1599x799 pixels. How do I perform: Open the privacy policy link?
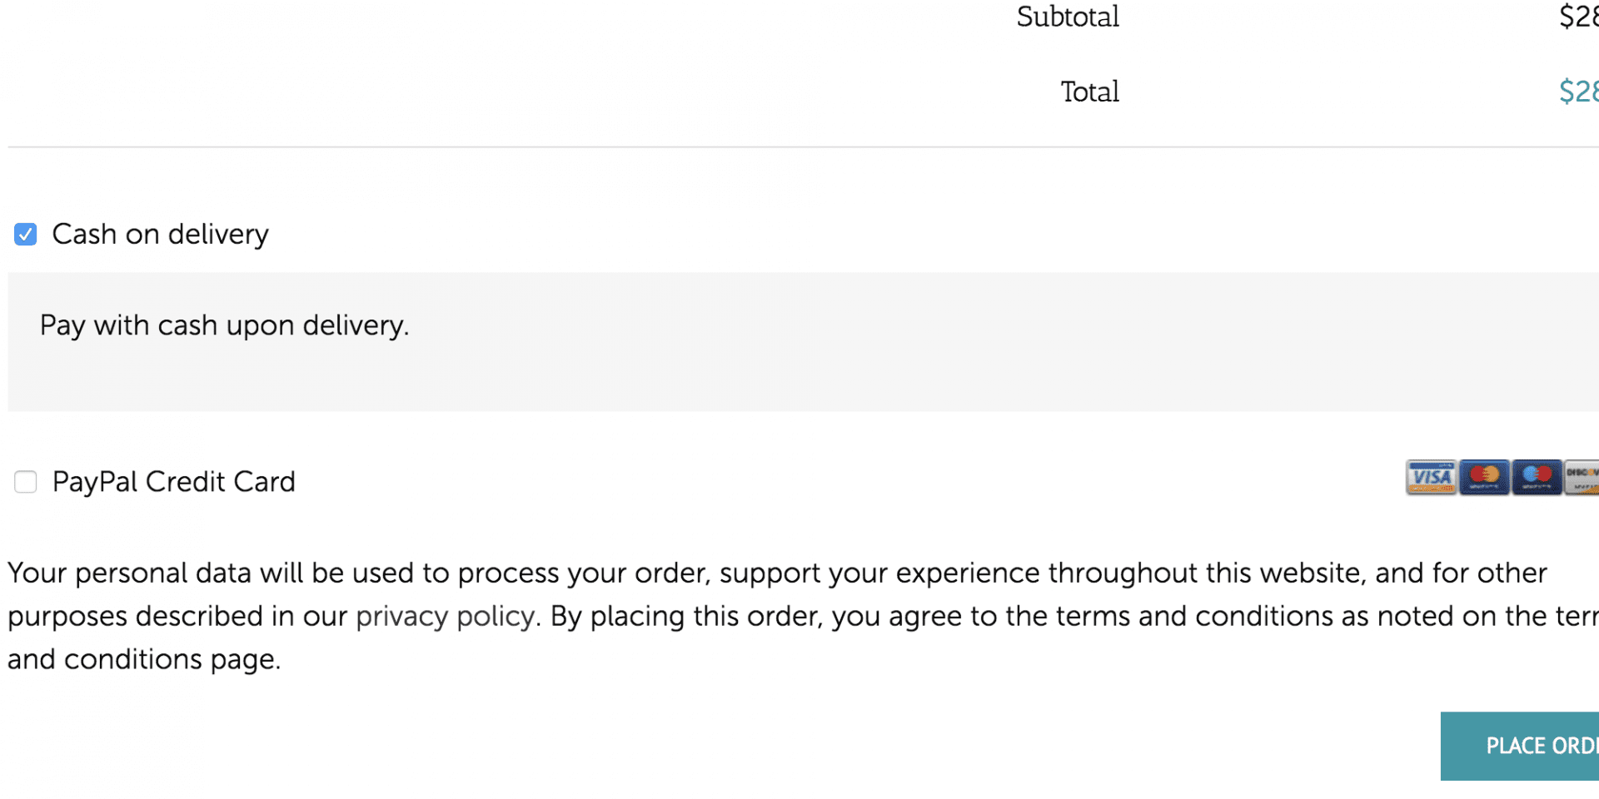pos(445,616)
